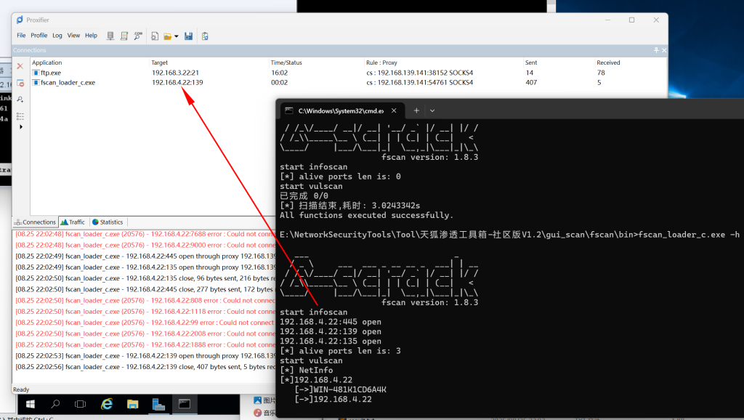Save profile using the floppy disk icon
Screen dimensions: 744x420
pyautogui.click(x=188, y=36)
